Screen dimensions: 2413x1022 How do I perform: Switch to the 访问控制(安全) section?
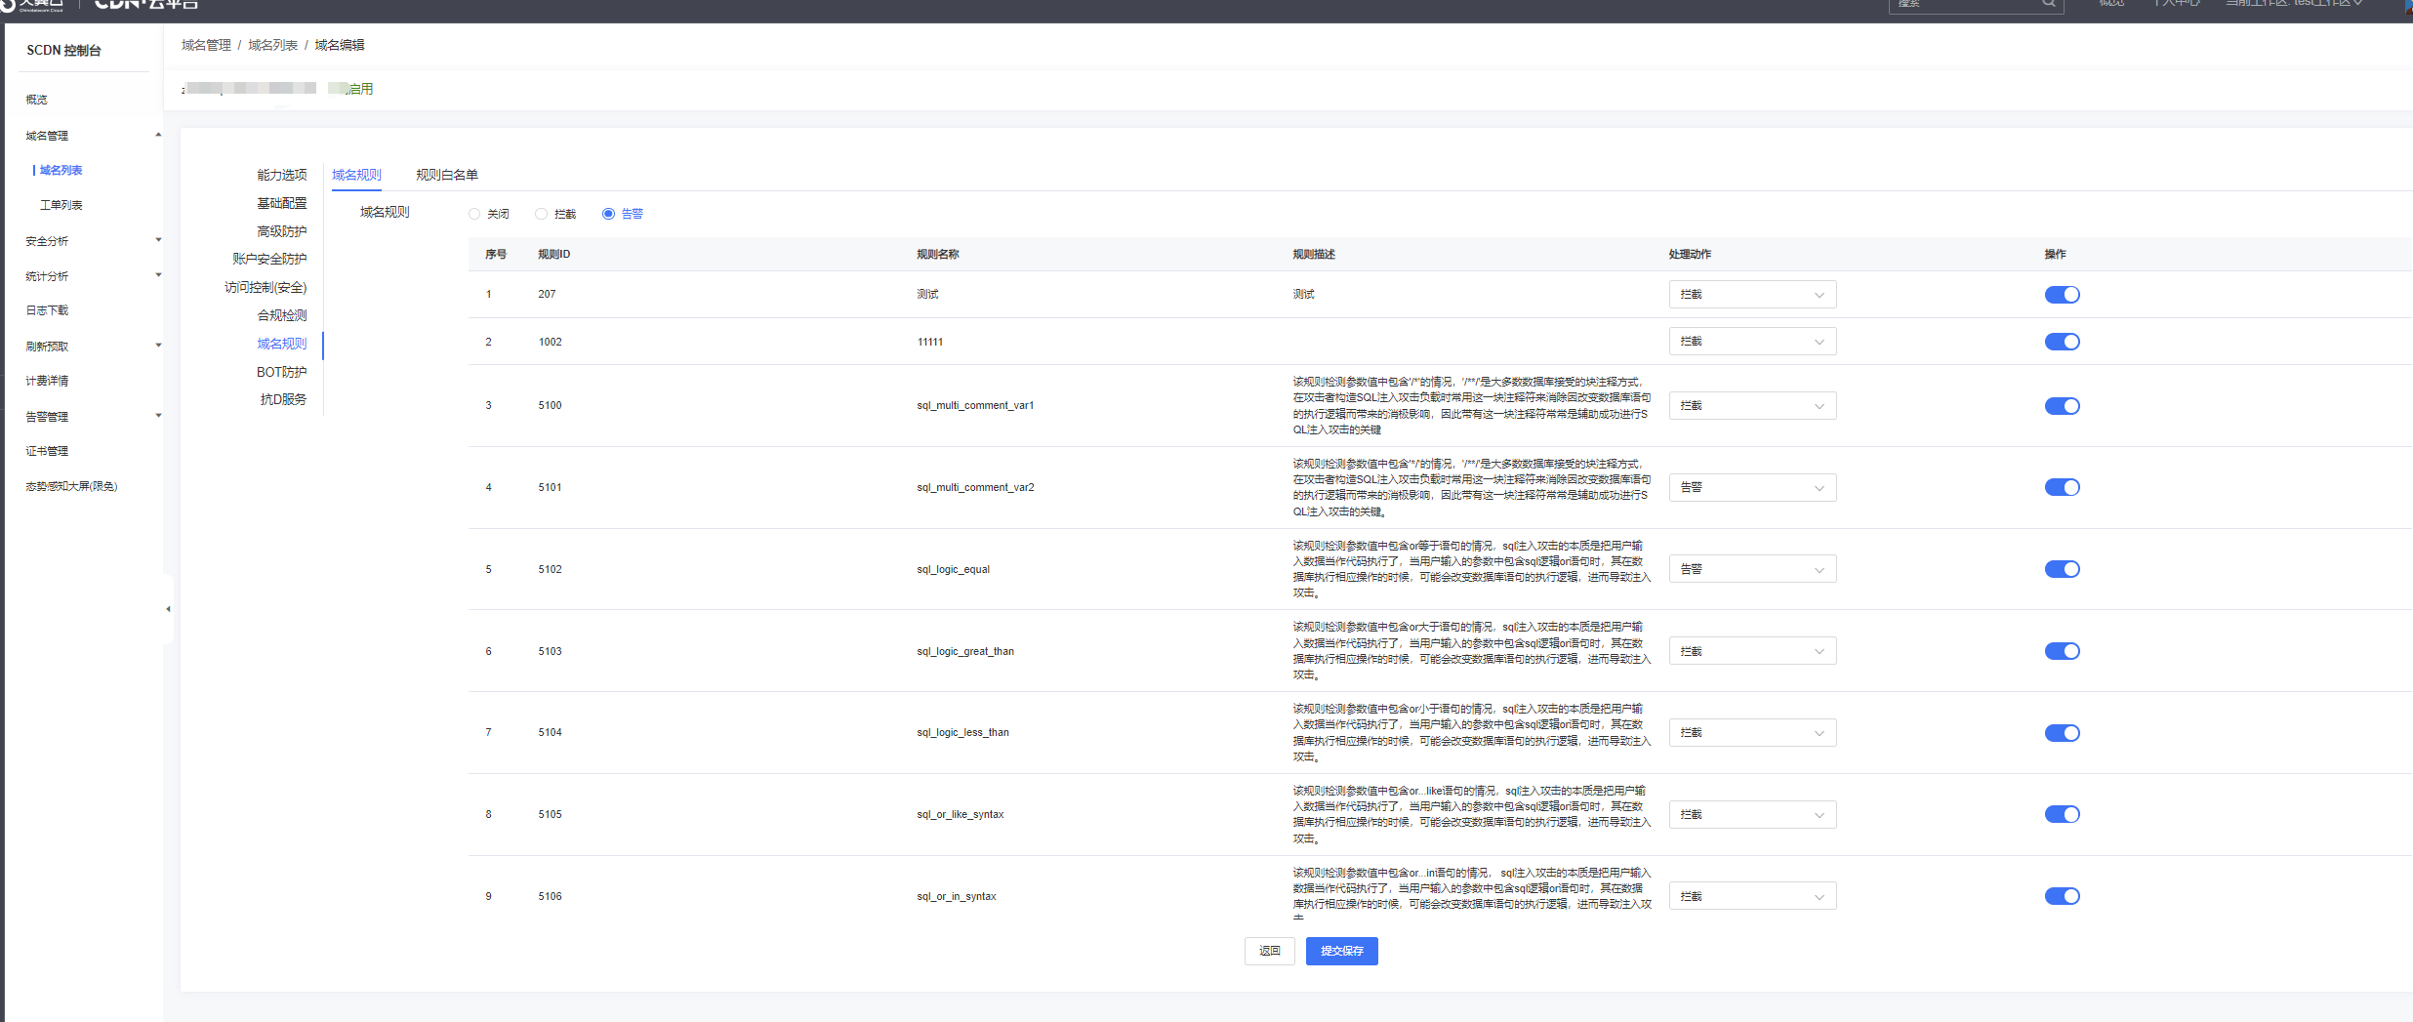[266, 287]
